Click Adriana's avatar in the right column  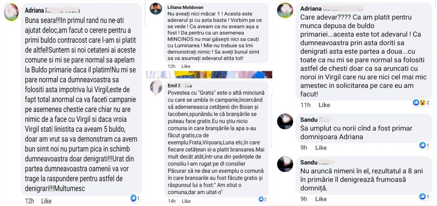point(285,11)
